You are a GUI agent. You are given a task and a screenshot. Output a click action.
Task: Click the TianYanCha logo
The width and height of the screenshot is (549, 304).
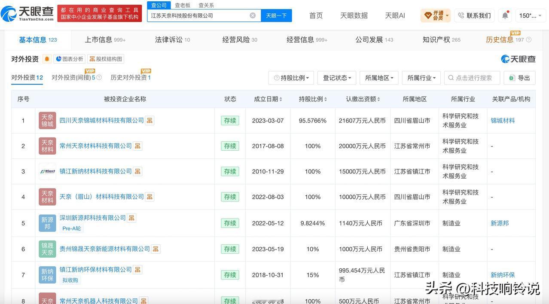pos(27,13)
